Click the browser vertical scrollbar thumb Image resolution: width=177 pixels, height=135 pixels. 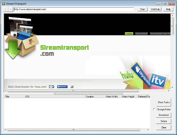(x=172, y=26)
